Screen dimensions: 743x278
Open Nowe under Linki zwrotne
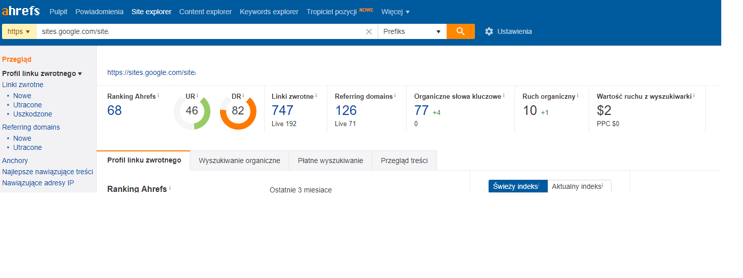tap(22, 96)
